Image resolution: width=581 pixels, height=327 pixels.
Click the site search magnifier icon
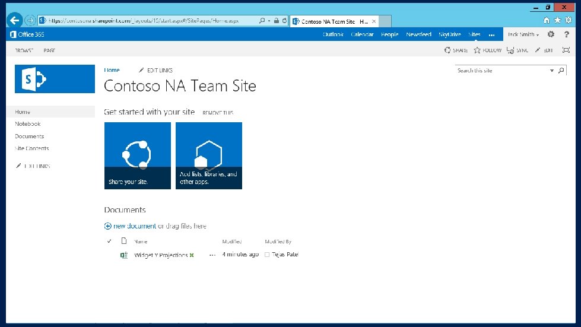(x=561, y=71)
